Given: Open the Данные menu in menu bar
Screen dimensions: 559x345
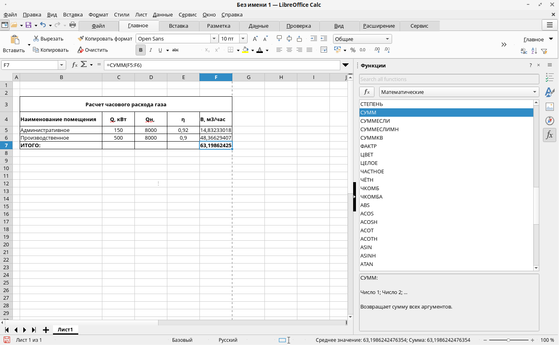Looking at the screenshot, I should (163, 14).
